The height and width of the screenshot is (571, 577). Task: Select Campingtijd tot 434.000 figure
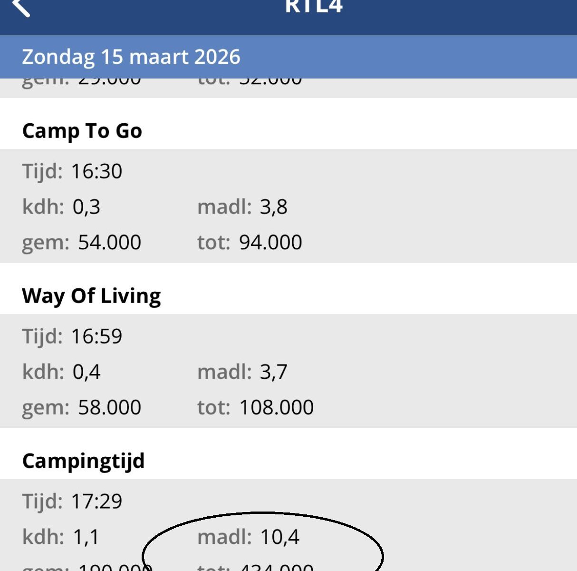276,567
